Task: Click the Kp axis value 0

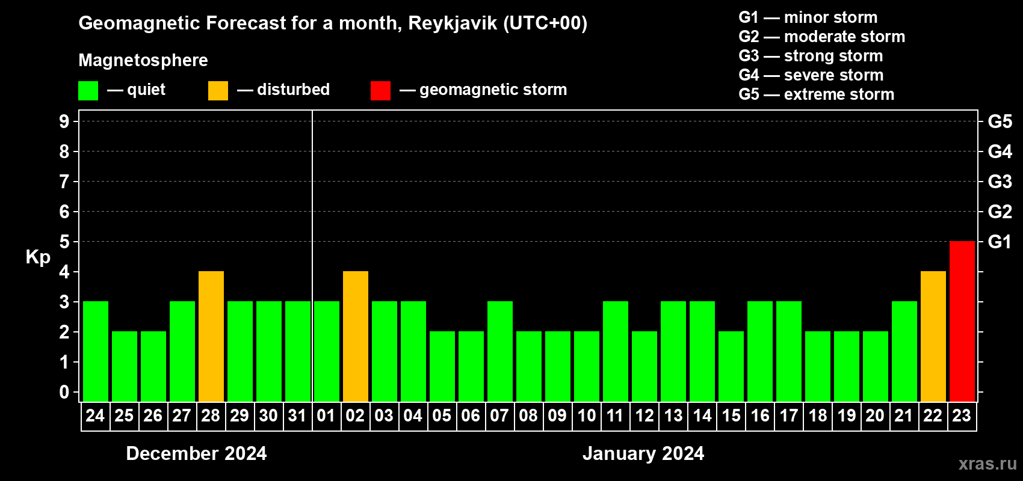Action: click(64, 392)
